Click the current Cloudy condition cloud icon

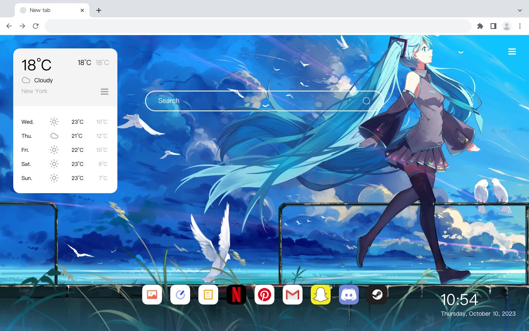tap(26, 80)
